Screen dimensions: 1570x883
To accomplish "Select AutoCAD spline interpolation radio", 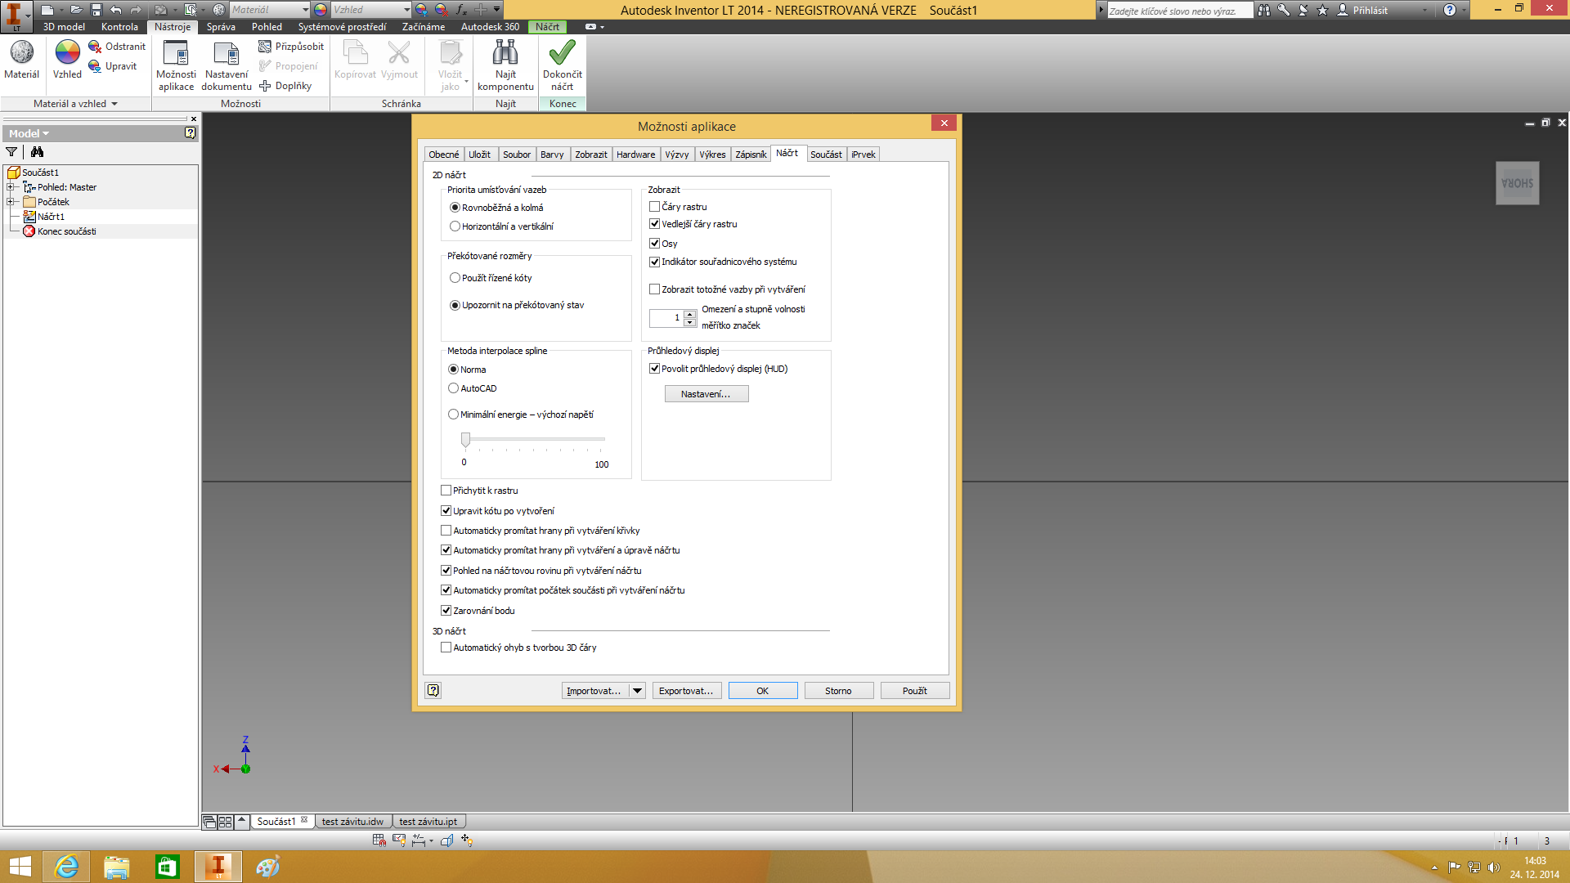I will pos(453,388).
